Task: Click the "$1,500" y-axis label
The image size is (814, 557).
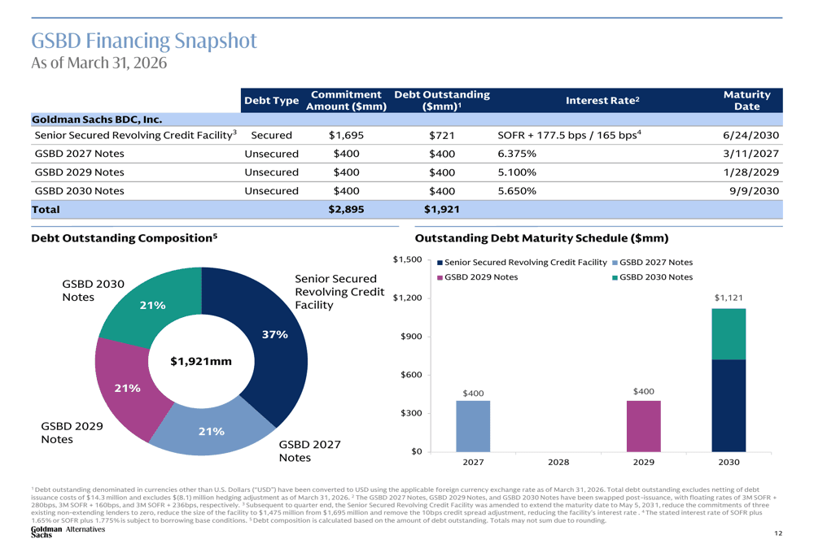Action: pyautogui.click(x=408, y=259)
